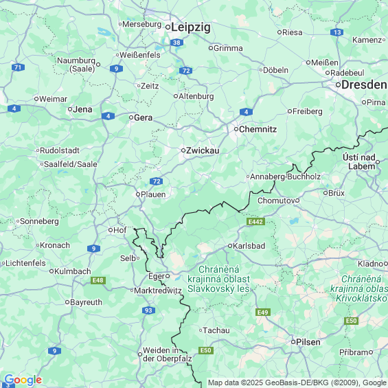Click the A 93 highway shield

click(x=149, y=310)
